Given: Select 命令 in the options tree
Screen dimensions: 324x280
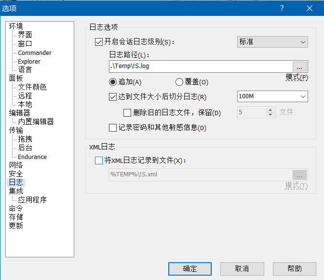Looking at the screenshot, I should [16, 208].
